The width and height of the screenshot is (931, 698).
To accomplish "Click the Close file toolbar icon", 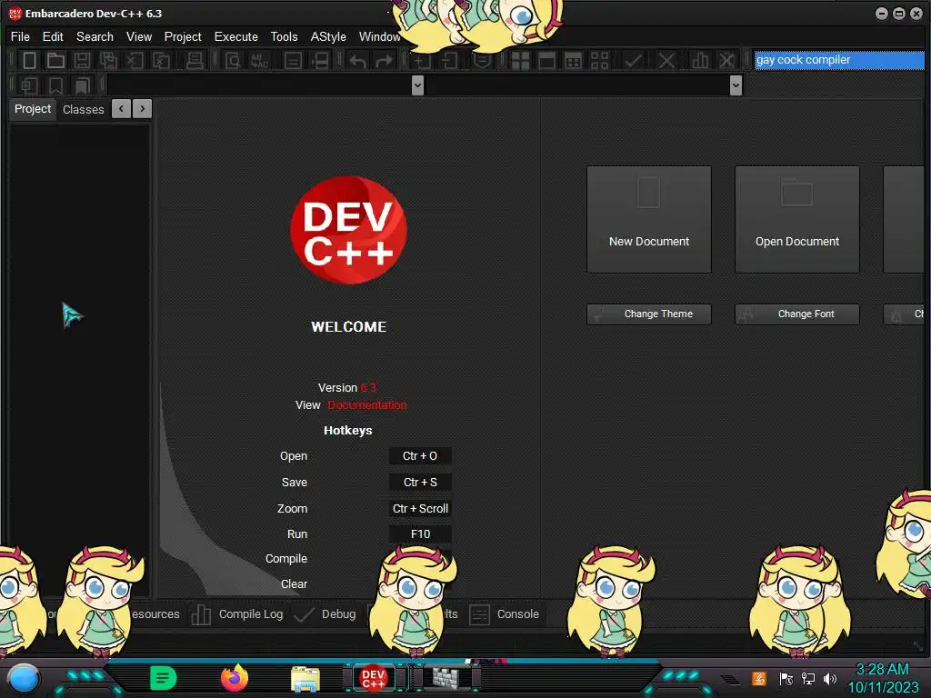I will click(135, 60).
